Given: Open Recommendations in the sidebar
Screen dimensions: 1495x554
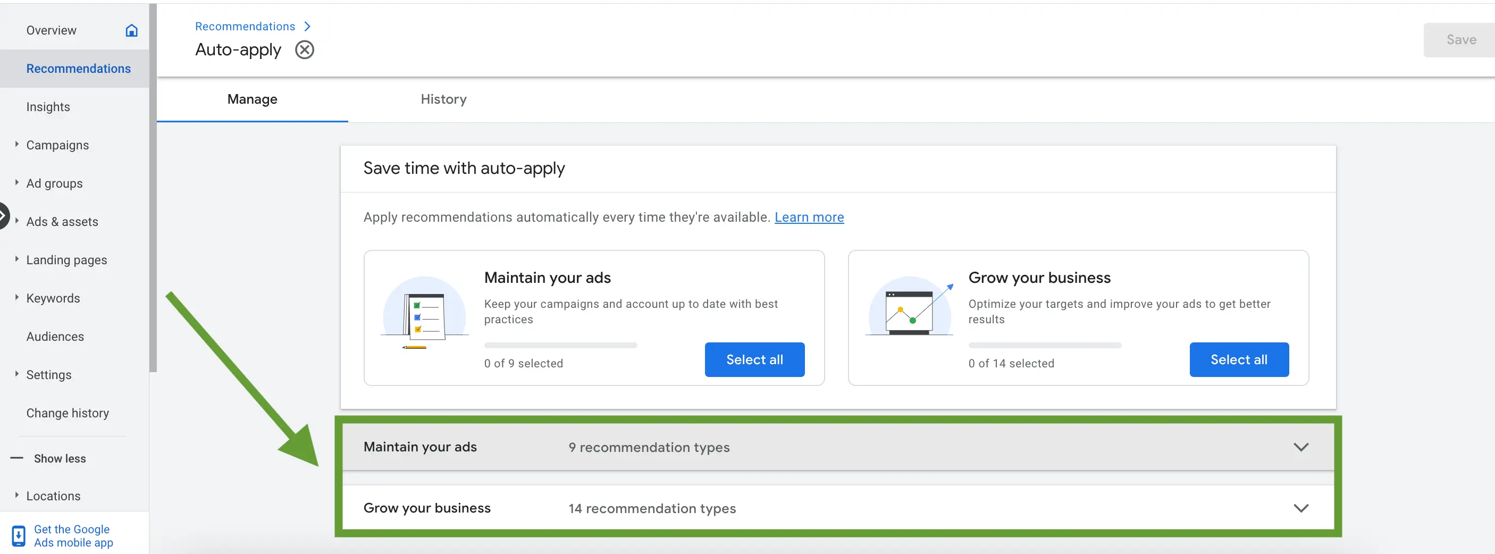Looking at the screenshot, I should tap(78, 69).
